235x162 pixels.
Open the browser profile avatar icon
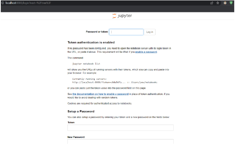[x=225, y=3]
